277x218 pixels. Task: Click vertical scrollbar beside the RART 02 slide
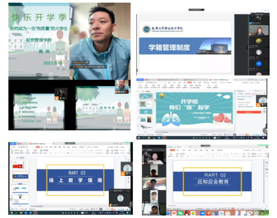(x=264, y=181)
